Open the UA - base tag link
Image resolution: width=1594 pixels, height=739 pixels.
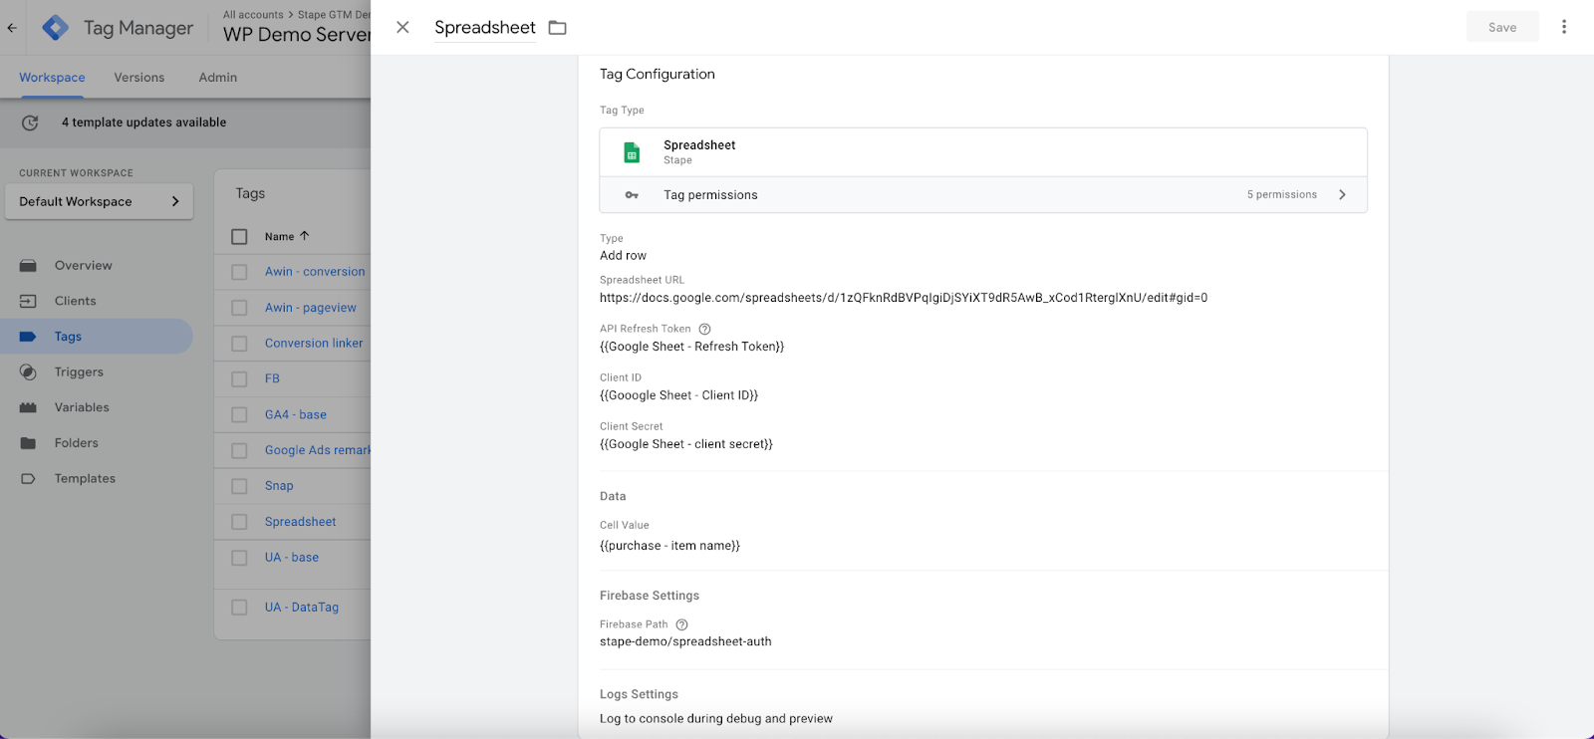(x=292, y=558)
